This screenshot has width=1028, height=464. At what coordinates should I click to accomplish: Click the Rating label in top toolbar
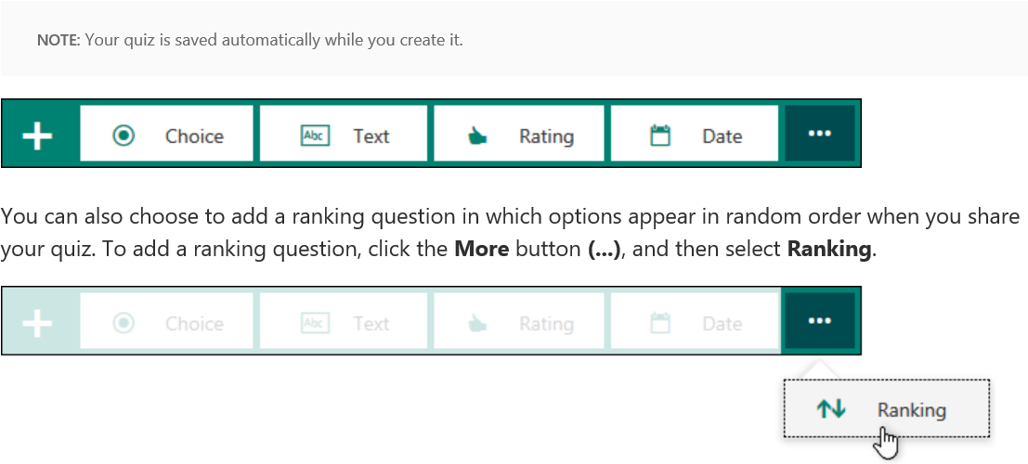point(546,137)
